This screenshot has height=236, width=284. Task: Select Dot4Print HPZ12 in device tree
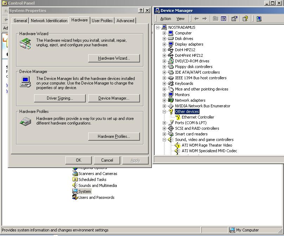pyautogui.click(x=189, y=55)
